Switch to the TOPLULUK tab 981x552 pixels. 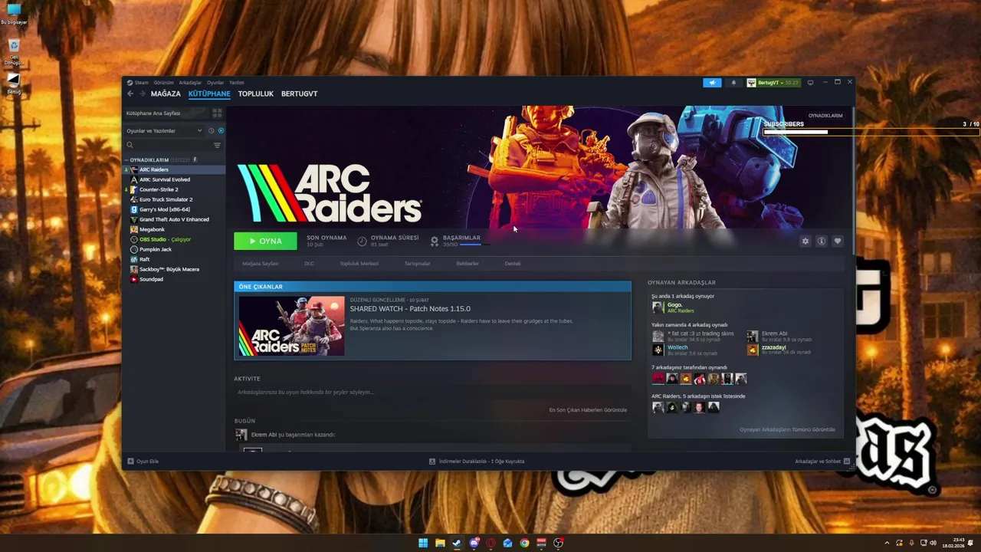(255, 94)
